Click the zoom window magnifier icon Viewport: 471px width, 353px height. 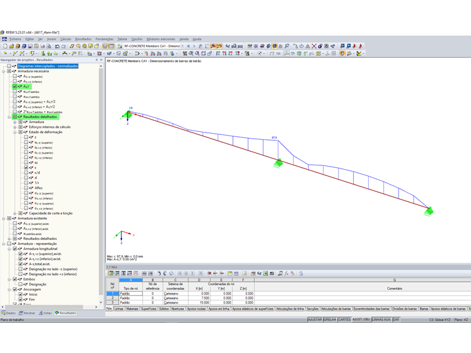click(191, 53)
